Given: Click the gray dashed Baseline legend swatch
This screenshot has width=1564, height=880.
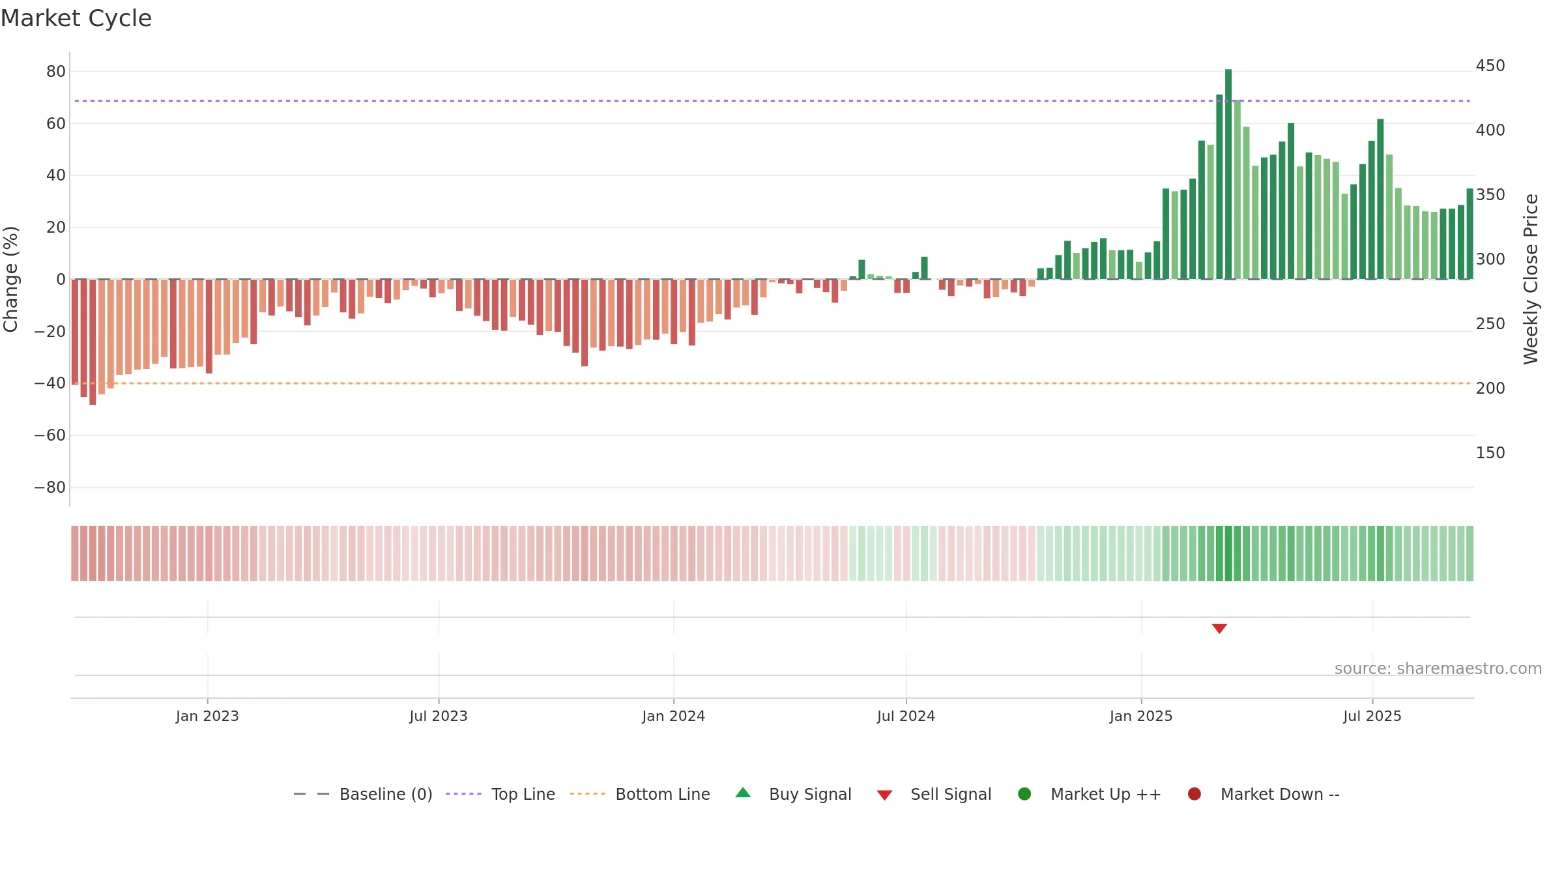Looking at the screenshot, I should click(x=311, y=794).
